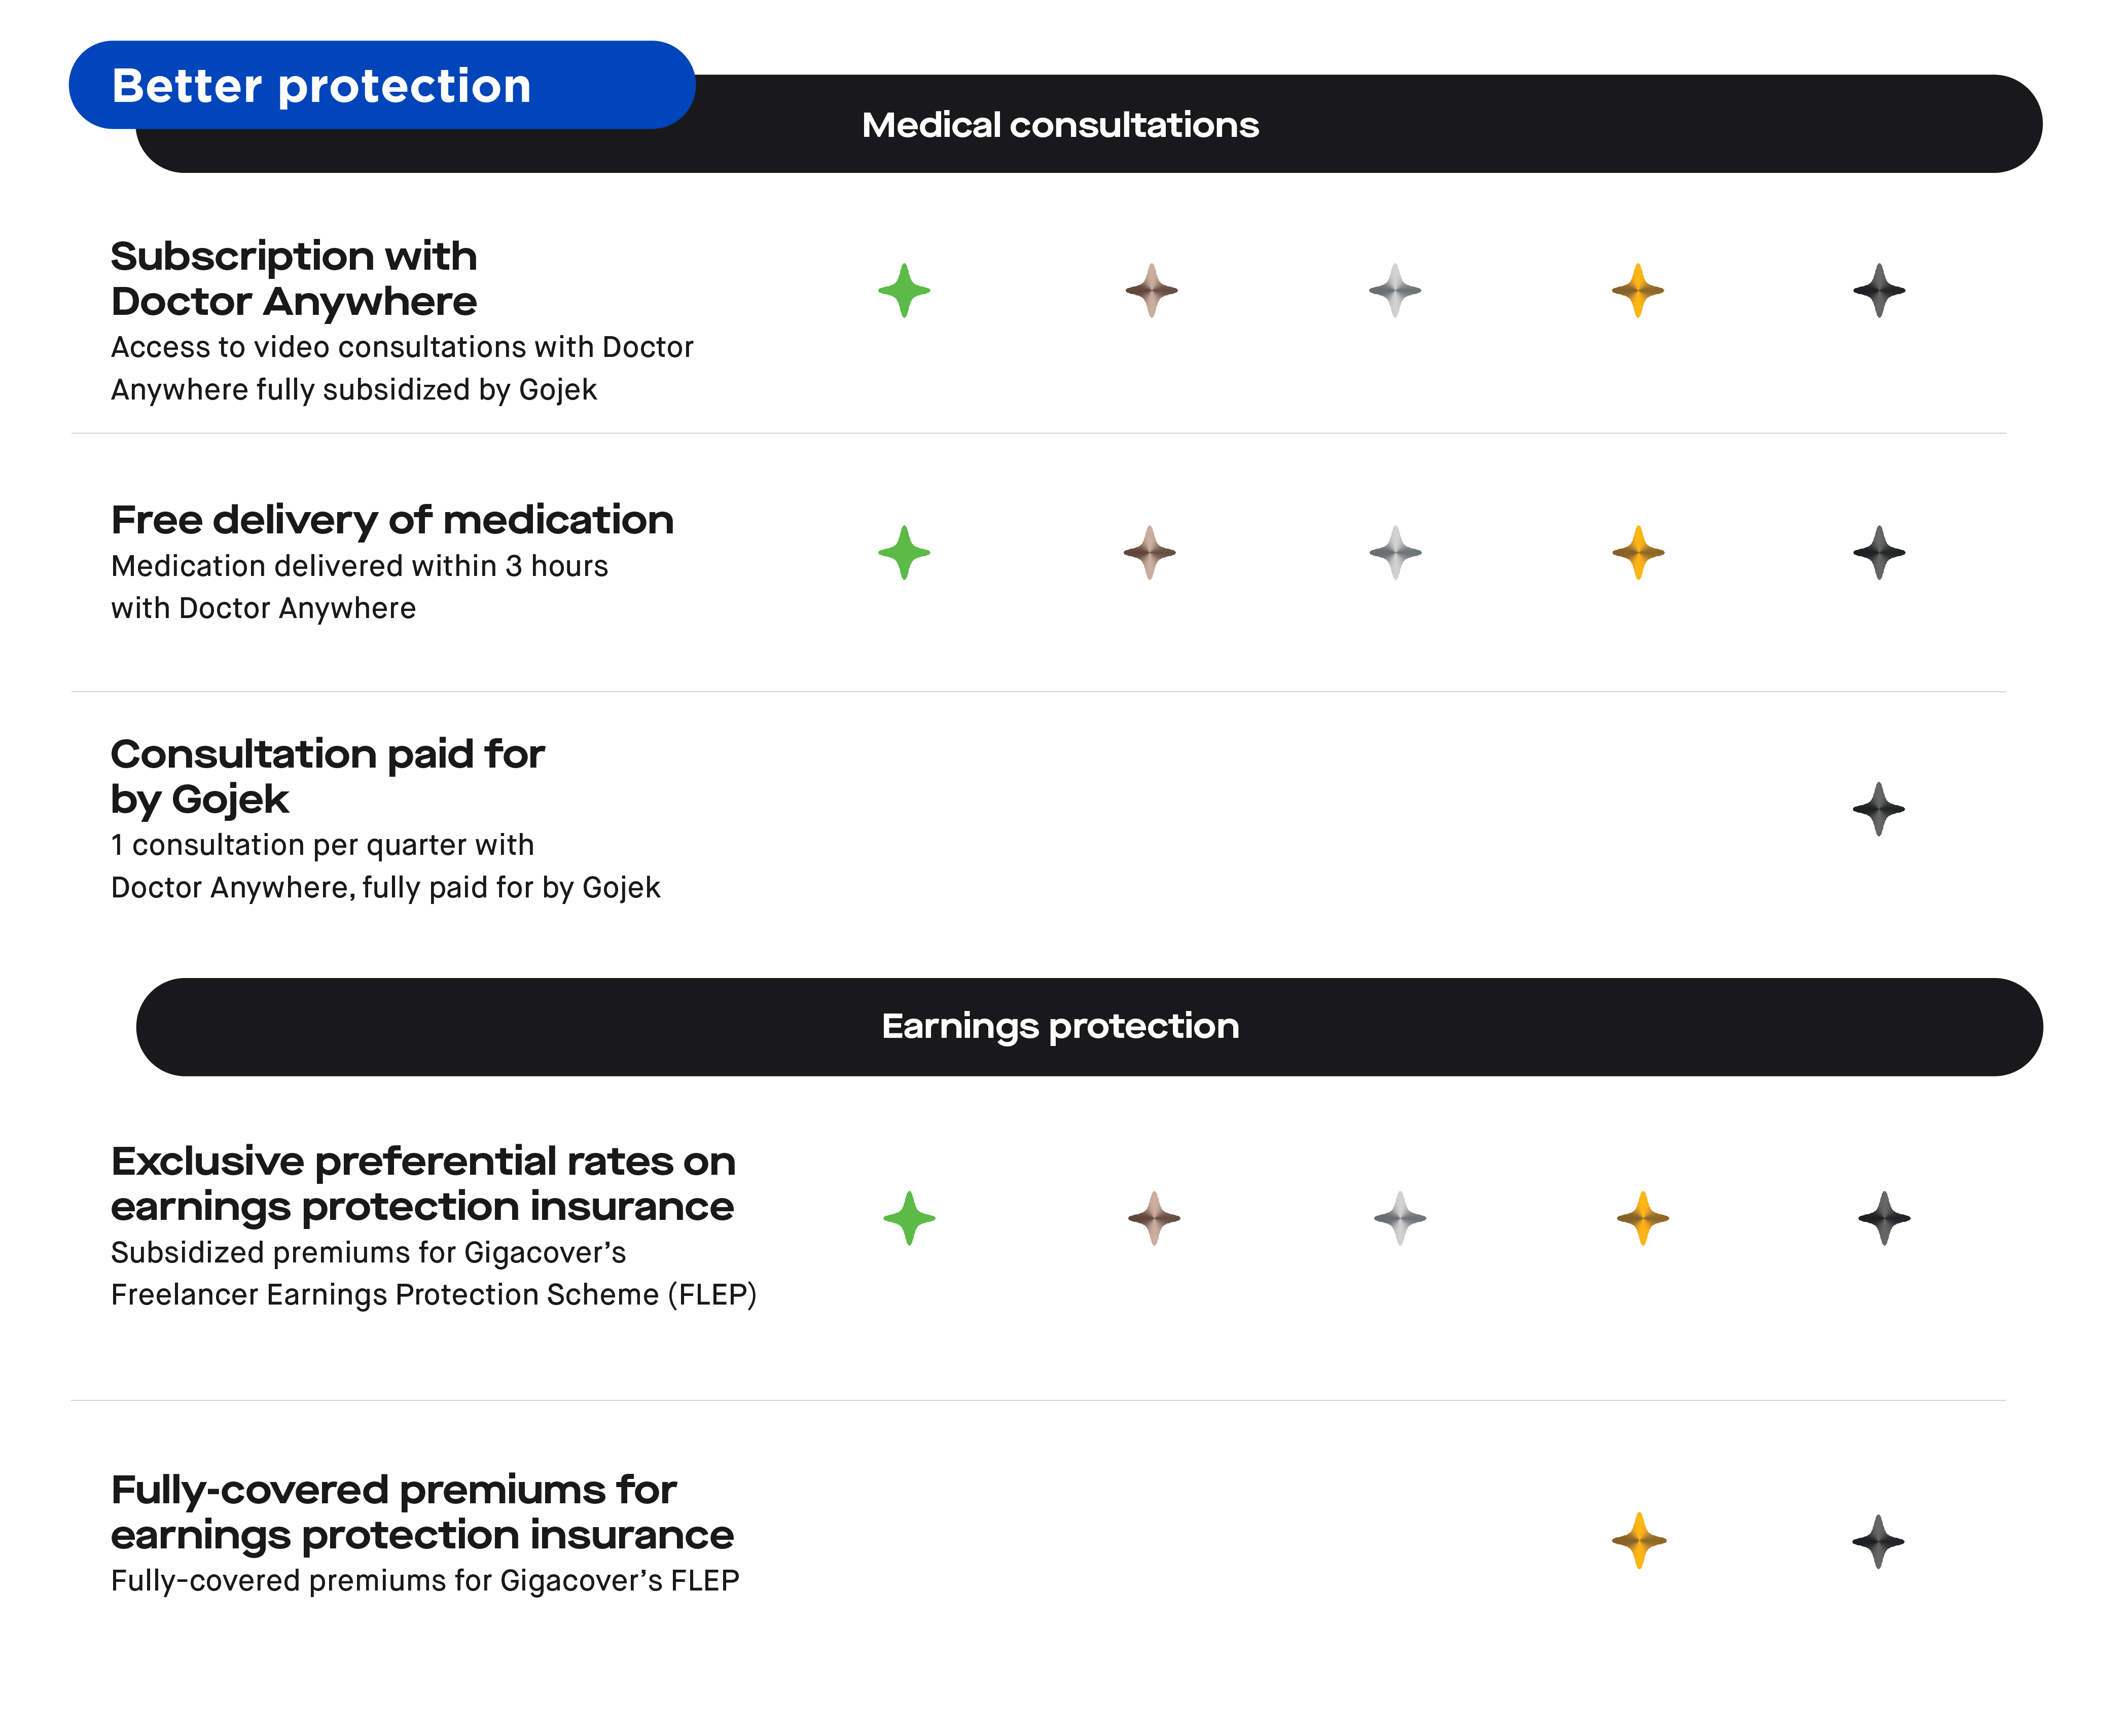The height and width of the screenshot is (1736, 2113).
Task: Click the gold star in the Exclusive preferential rates row
Action: pos(1643,1218)
